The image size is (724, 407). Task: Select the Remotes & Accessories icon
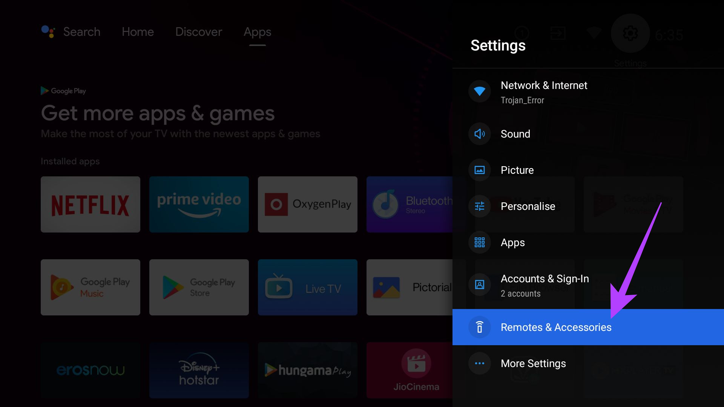479,327
